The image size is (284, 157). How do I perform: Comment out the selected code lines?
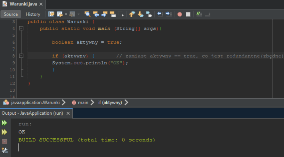199,14
